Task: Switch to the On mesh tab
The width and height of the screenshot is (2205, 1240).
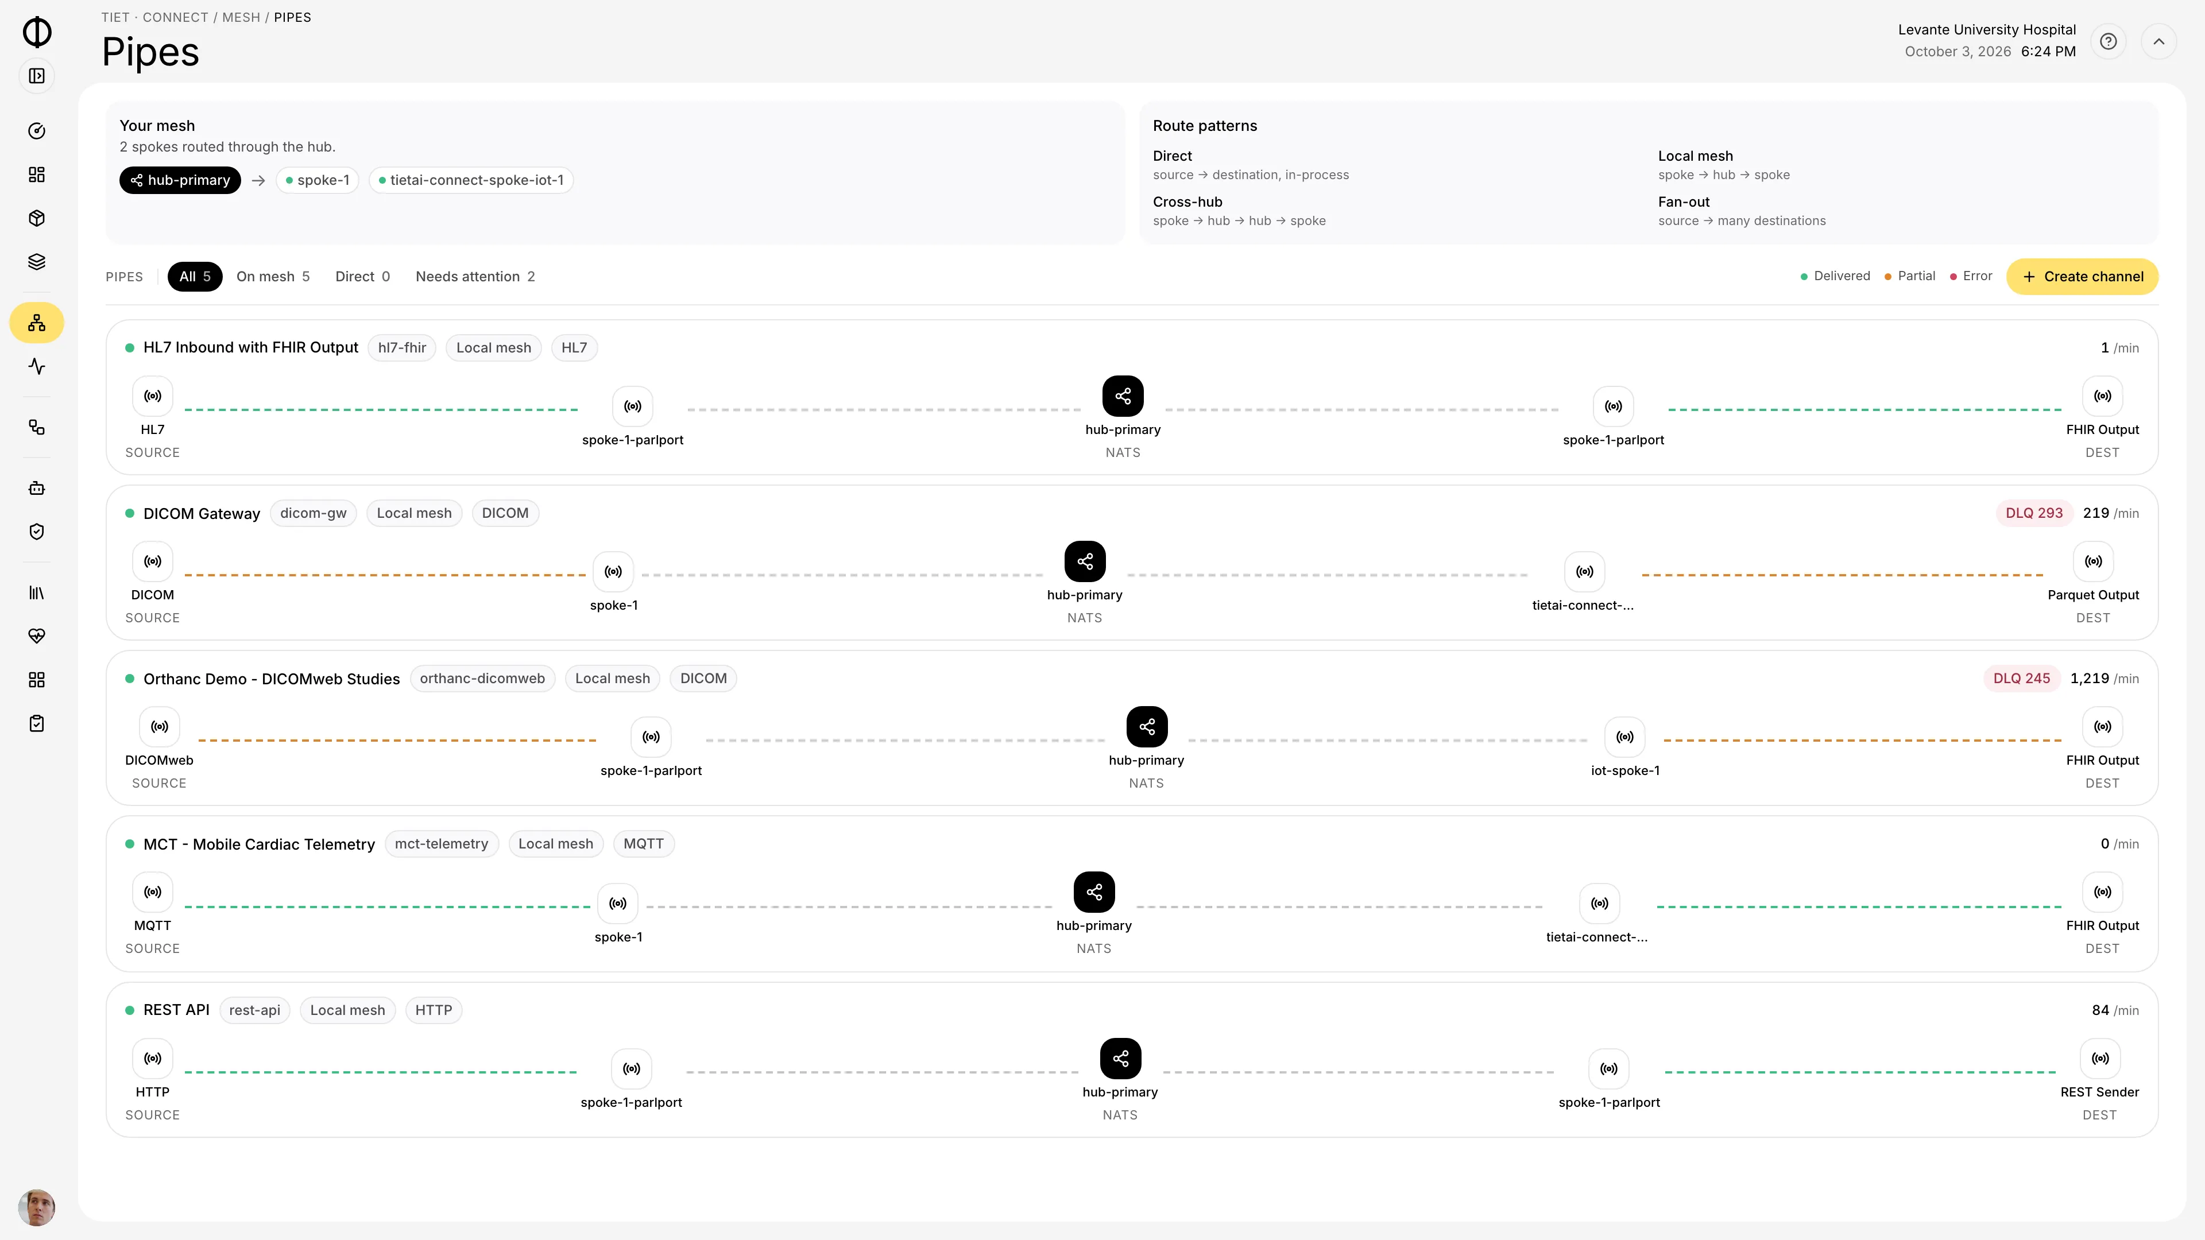Action: click(x=273, y=276)
